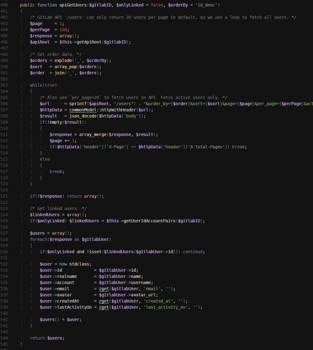This screenshot has width=313, height=350.
Task: Click continue keyword on line 530
Action: [193, 252]
